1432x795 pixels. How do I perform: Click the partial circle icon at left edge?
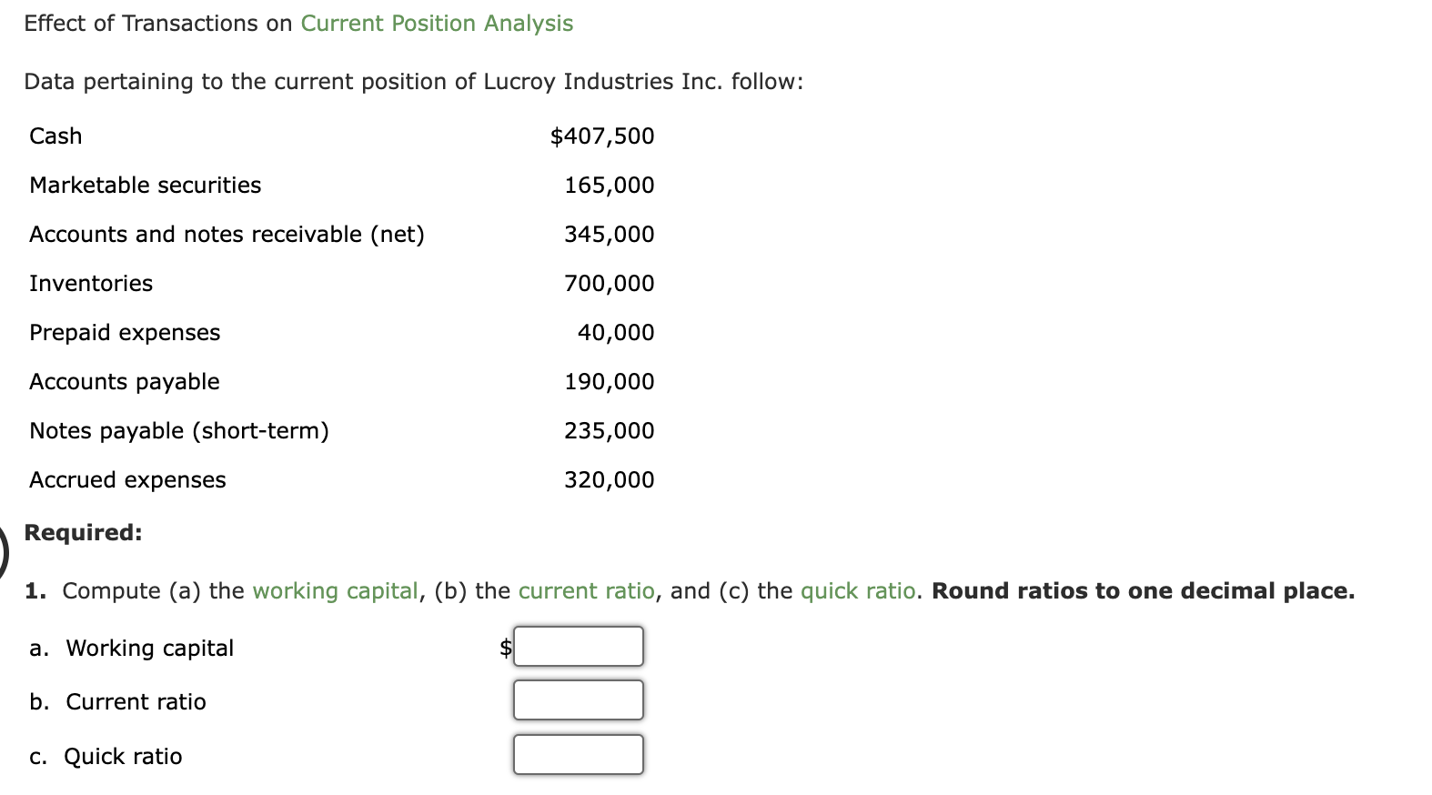pyautogui.click(x=4, y=546)
